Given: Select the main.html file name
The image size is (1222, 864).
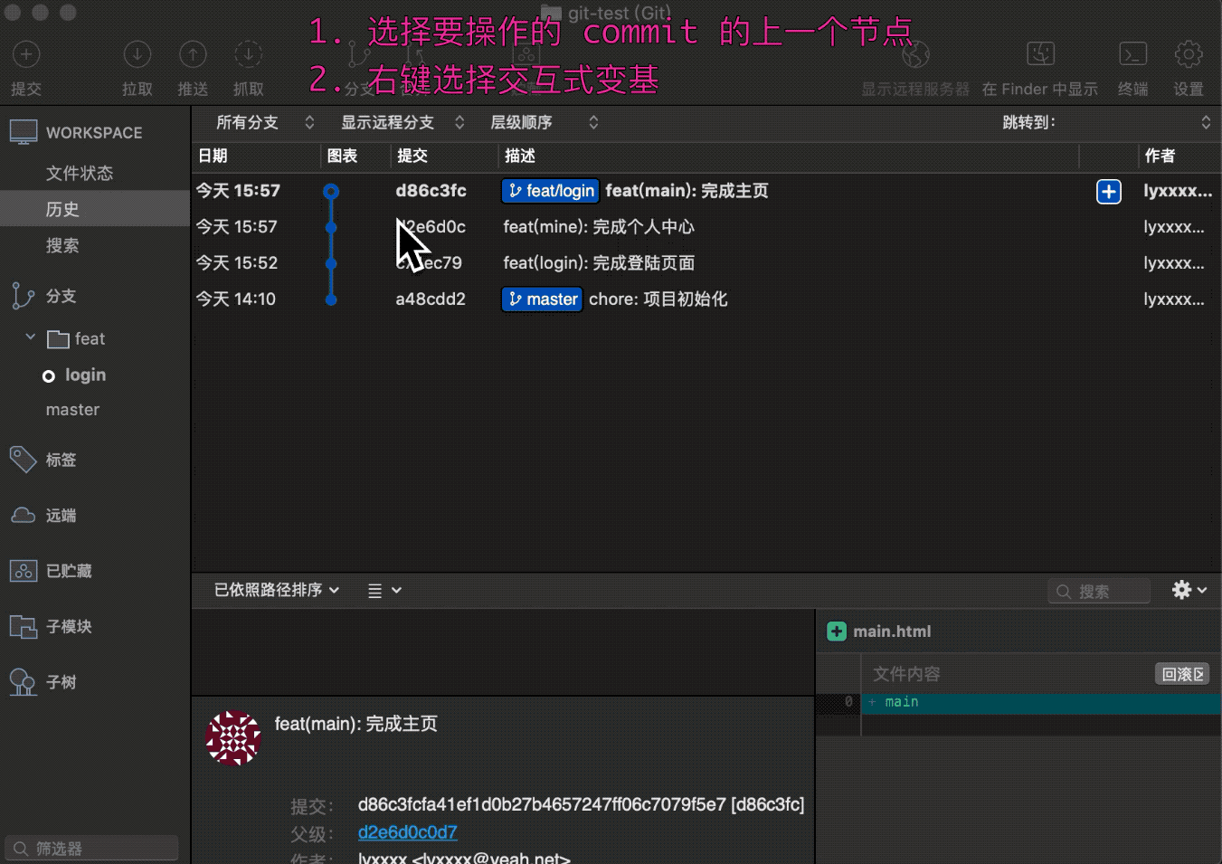Looking at the screenshot, I should click(x=892, y=631).
